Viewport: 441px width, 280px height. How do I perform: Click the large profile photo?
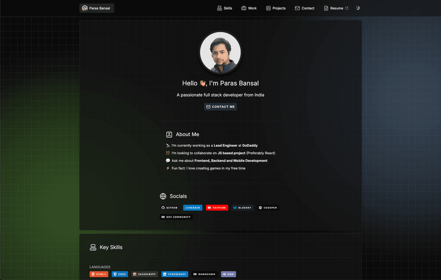(220, 53)
